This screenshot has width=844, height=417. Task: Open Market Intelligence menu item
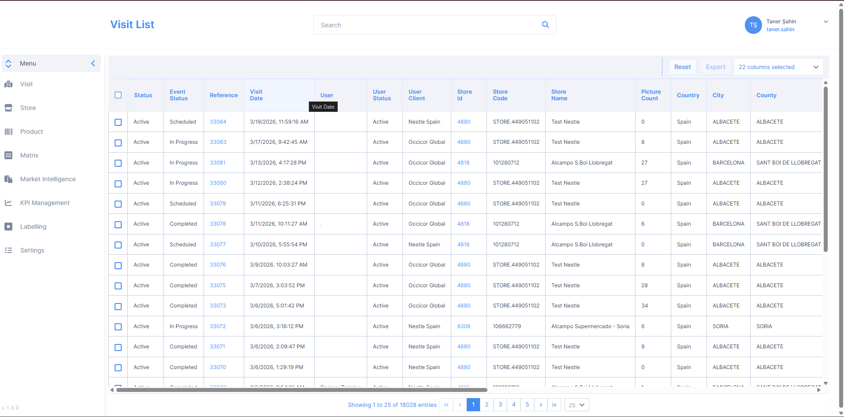pos(48,179)
